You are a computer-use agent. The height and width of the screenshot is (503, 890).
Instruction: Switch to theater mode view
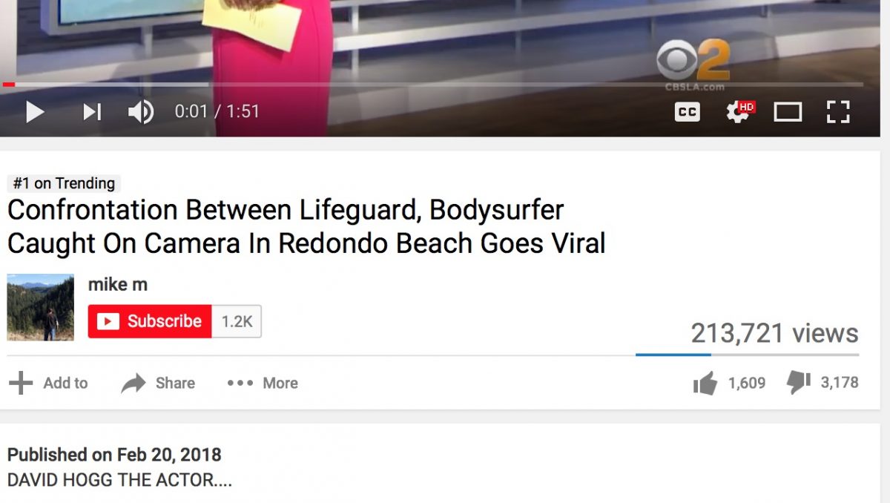[x=788, y=112]
